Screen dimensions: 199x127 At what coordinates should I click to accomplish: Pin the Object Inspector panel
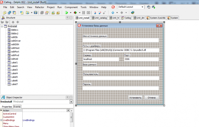click(x=67, y=97)
